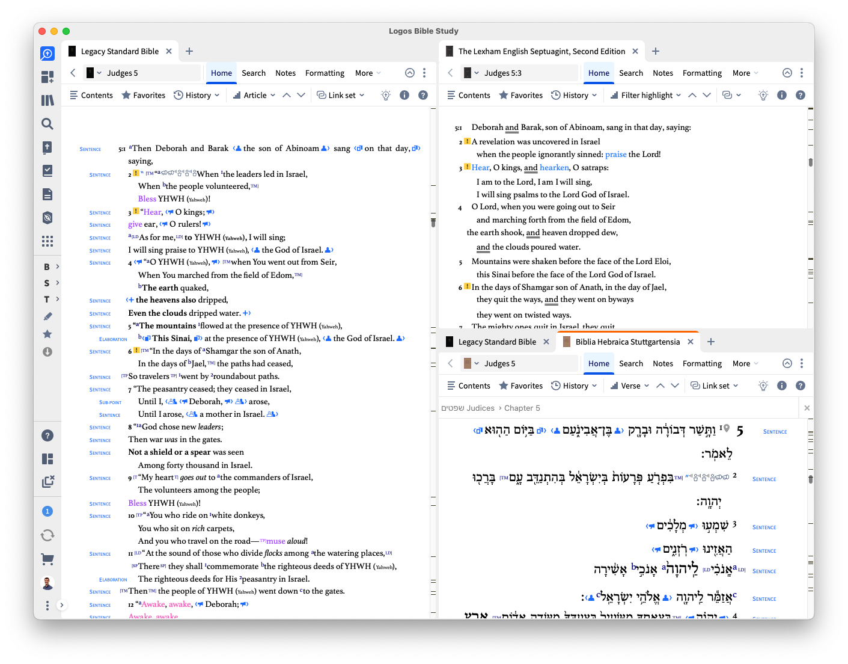Open the shopping cart icon
The height and width of the screenshot is (664, 848).
pos(47,559)
